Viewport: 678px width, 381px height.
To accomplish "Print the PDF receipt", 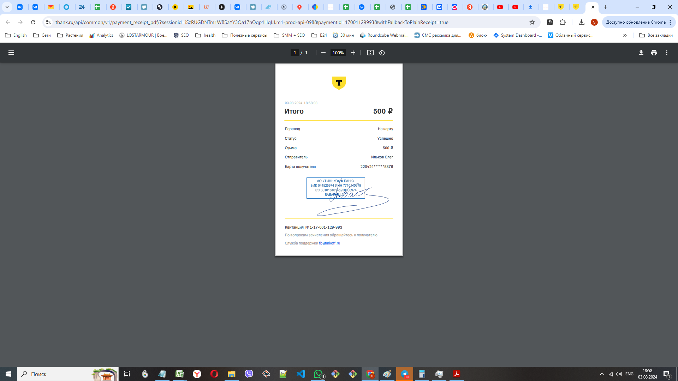I will point(654,53).
